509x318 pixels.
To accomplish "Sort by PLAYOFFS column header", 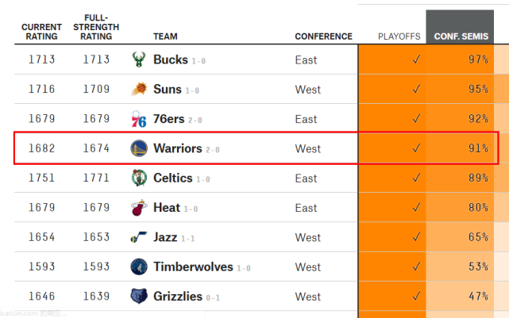I will coord(399,36).
